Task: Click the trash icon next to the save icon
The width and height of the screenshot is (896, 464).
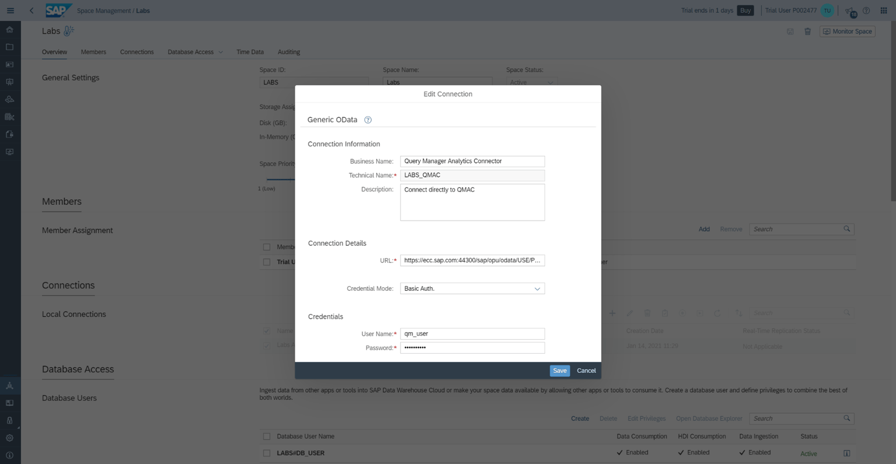Action: (x=808, y=32)
